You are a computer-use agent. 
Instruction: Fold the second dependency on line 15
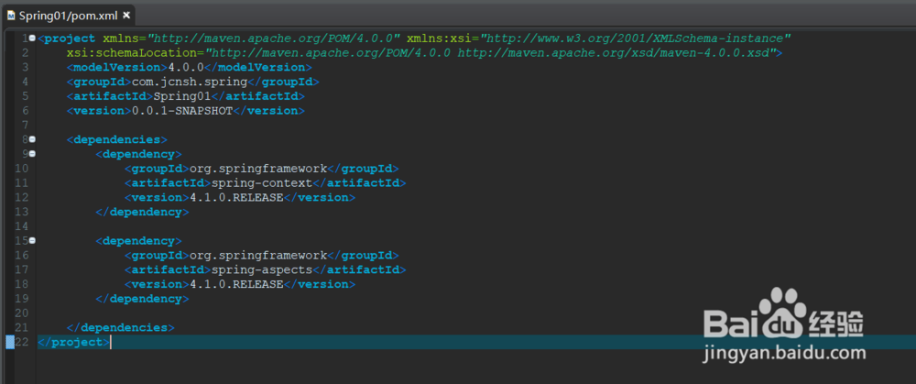[33, 241]
